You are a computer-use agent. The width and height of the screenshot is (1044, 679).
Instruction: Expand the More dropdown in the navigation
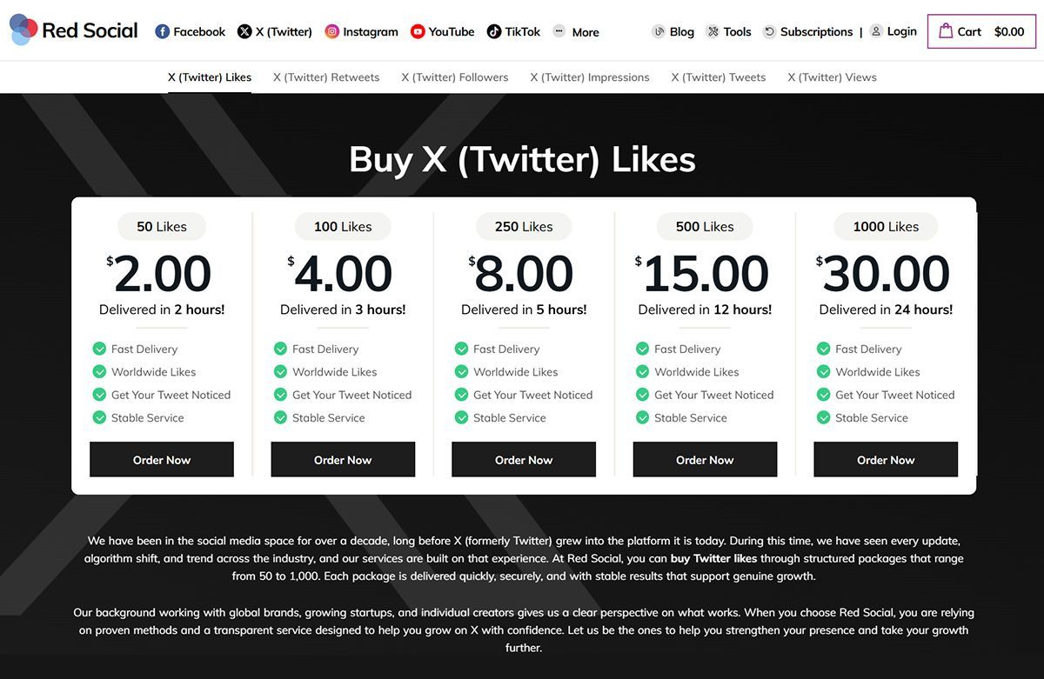coord(576,31)
